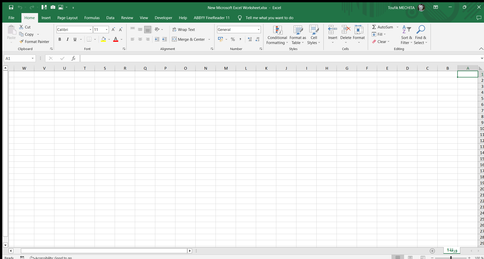
Task: Click the camera icon in Quick Access Toolbar
Action: click(x=53, y=7)
